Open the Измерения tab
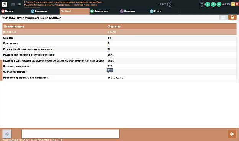The width and height of the screenshot is (239, 141). point(128,11)
